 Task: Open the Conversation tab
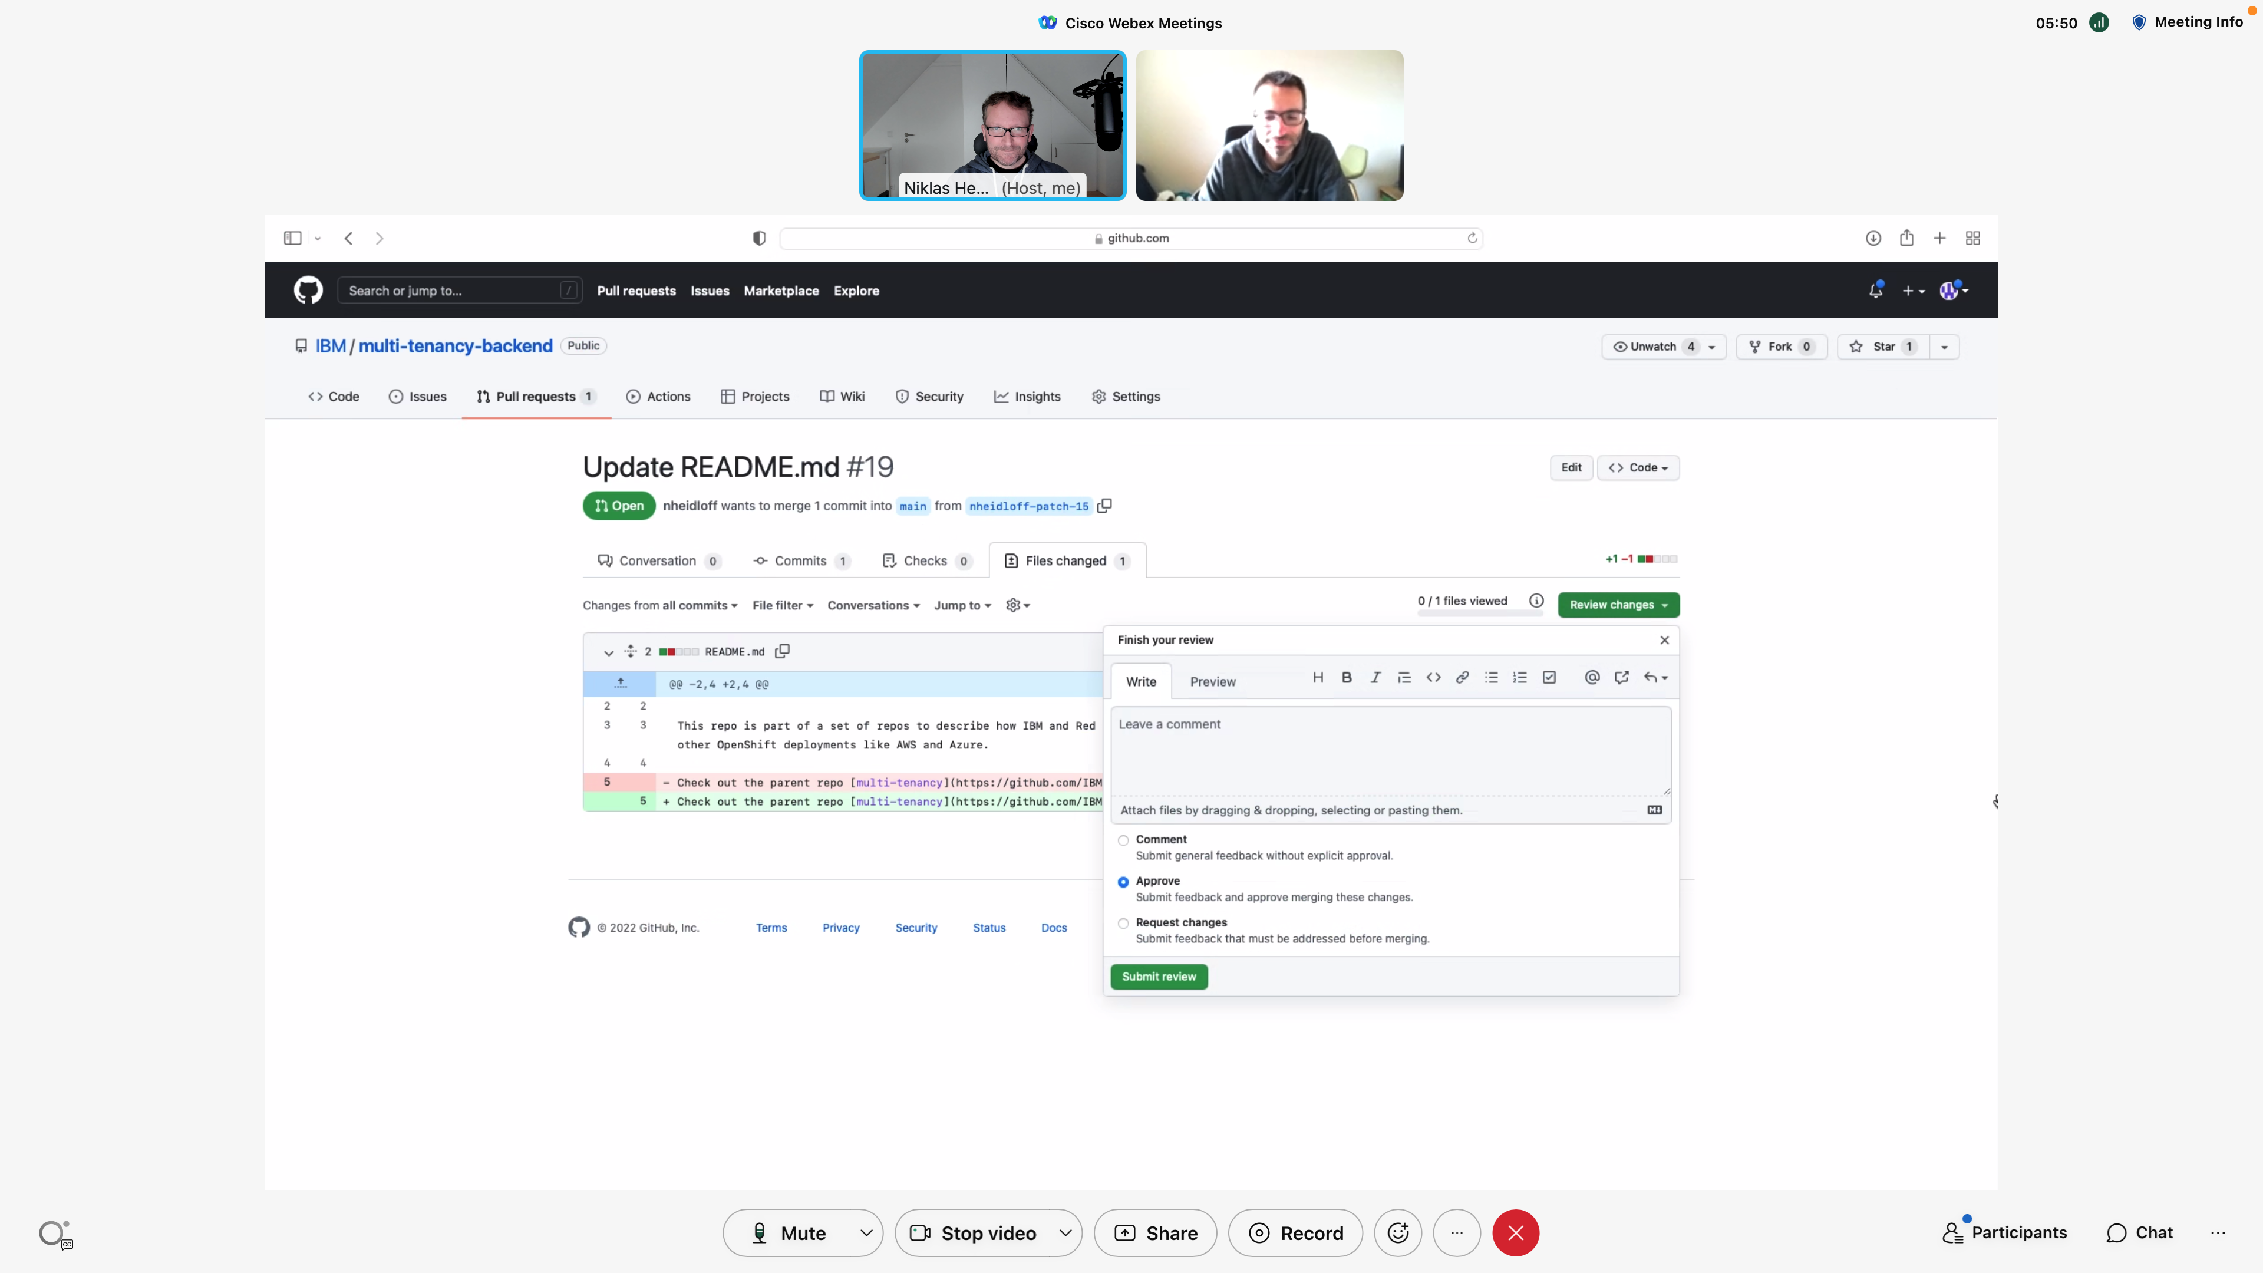pos(657,560)
